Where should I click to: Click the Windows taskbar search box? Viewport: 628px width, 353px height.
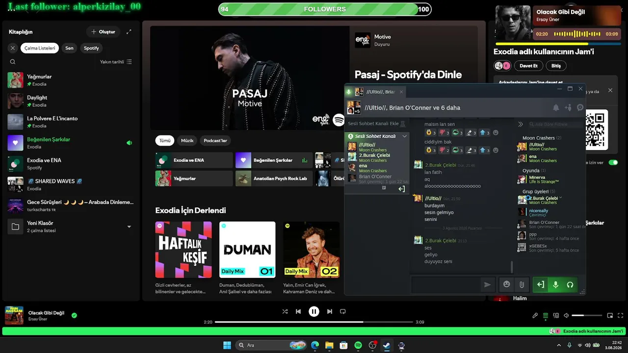pos(271,345)
